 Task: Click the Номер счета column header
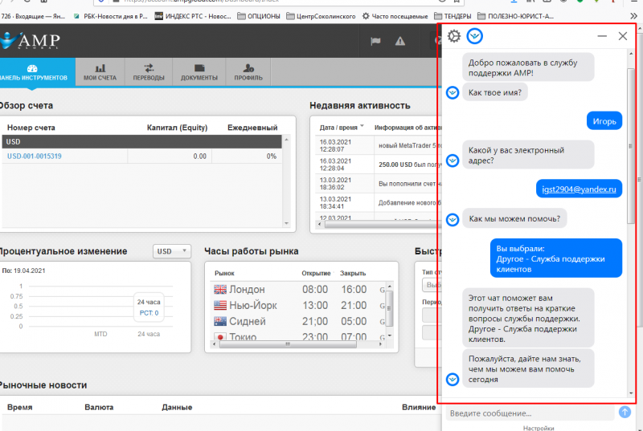(31, 128)
